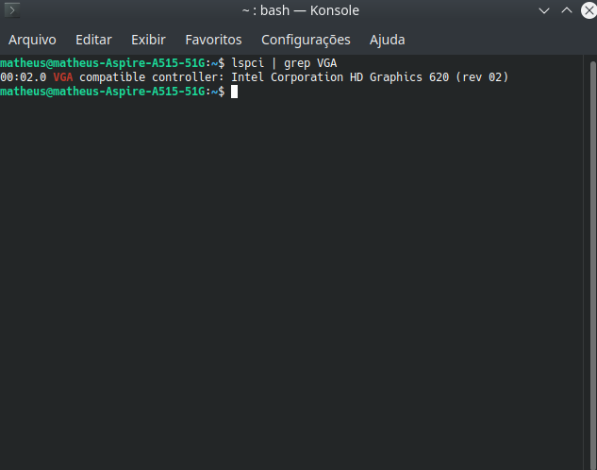
Task: Click the '(rev 02)' text in output
Action: [482, 77]
